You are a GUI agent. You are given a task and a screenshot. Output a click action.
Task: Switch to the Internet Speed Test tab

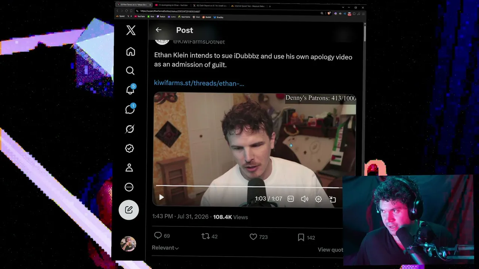[248, 6]
